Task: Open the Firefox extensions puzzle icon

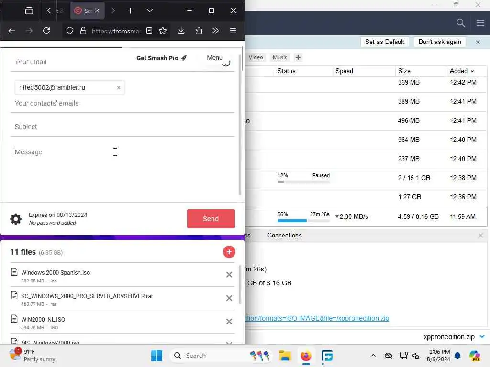Action: (x=199, y=31)
